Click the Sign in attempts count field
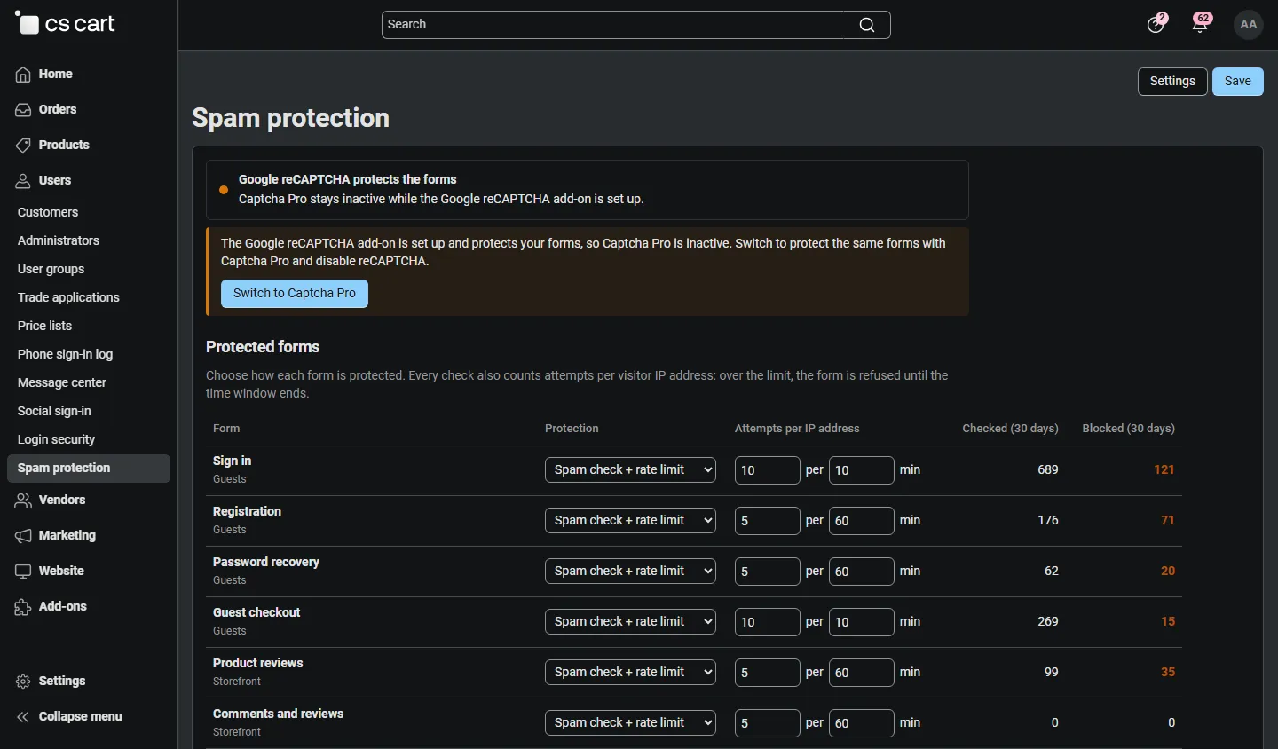 click(x=768, y=470)
